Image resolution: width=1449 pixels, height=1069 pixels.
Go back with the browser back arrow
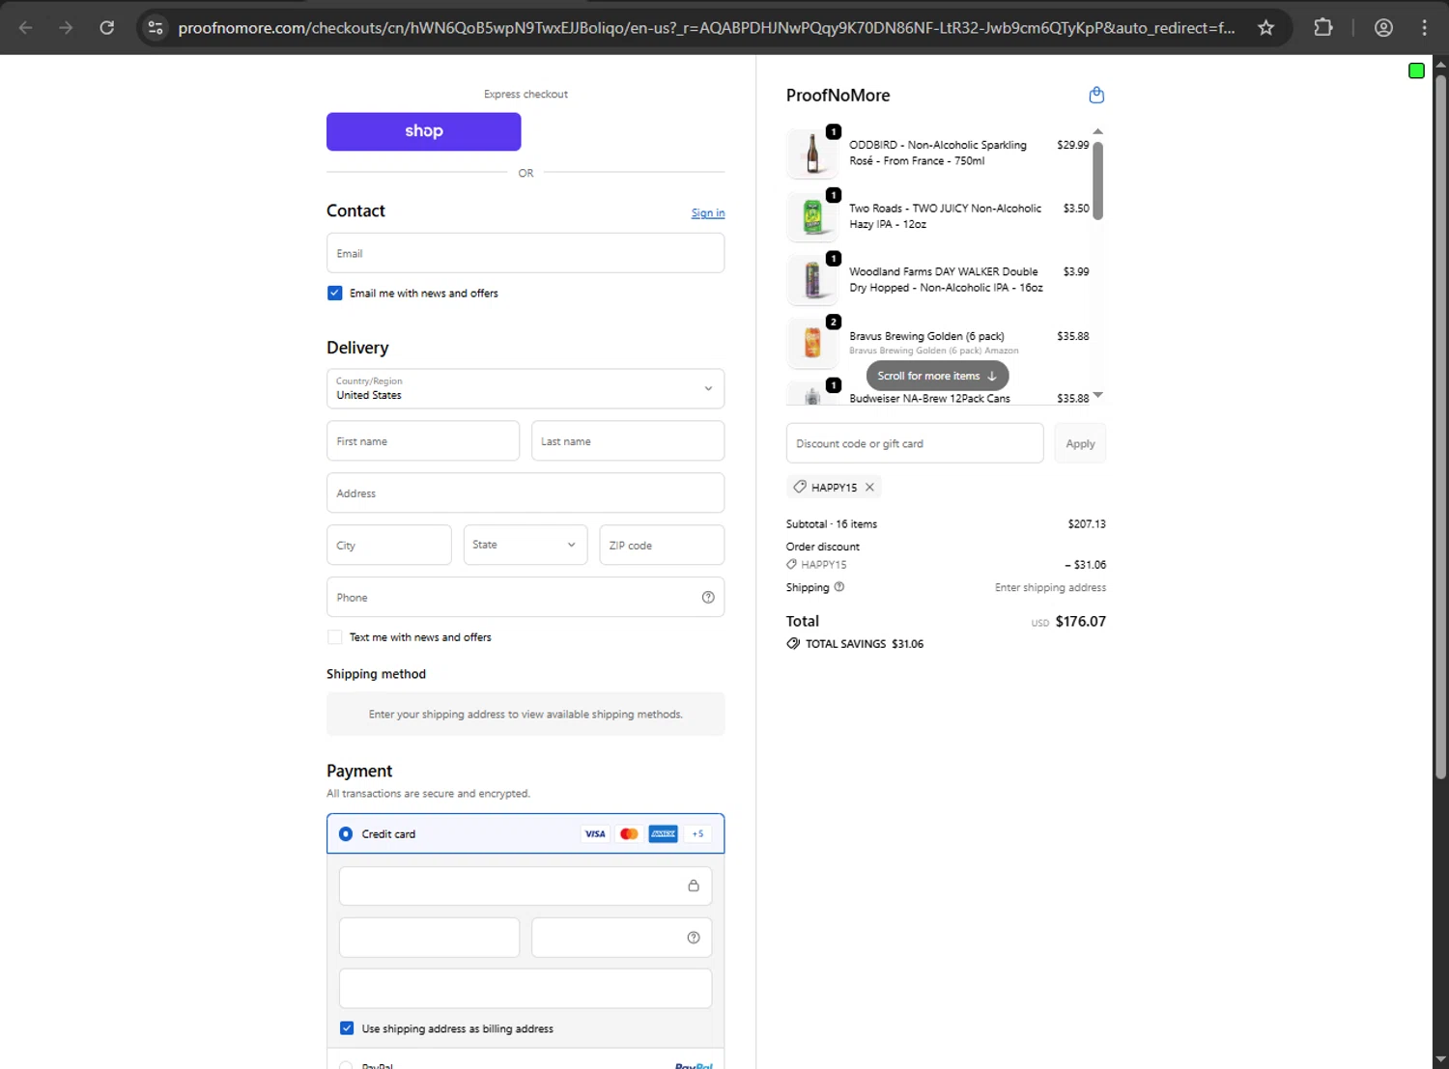point(26,27)
